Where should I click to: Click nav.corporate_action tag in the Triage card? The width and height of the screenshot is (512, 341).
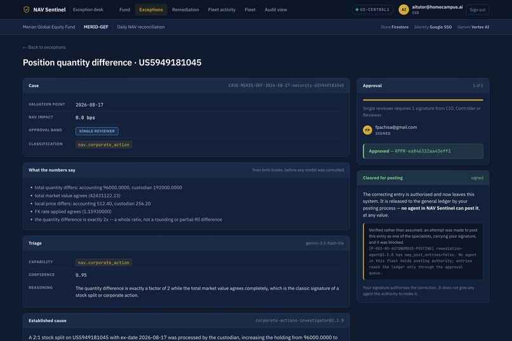point(104,262)
